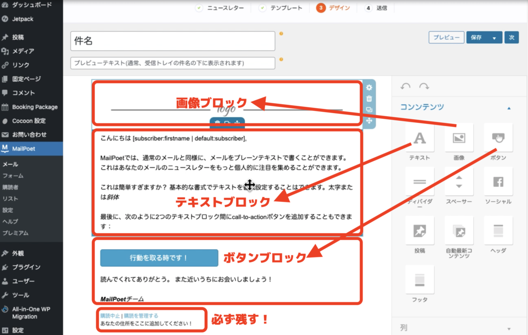Open MailPoet リスト submenu
The image size is (528, 335).
coord(10,199)
